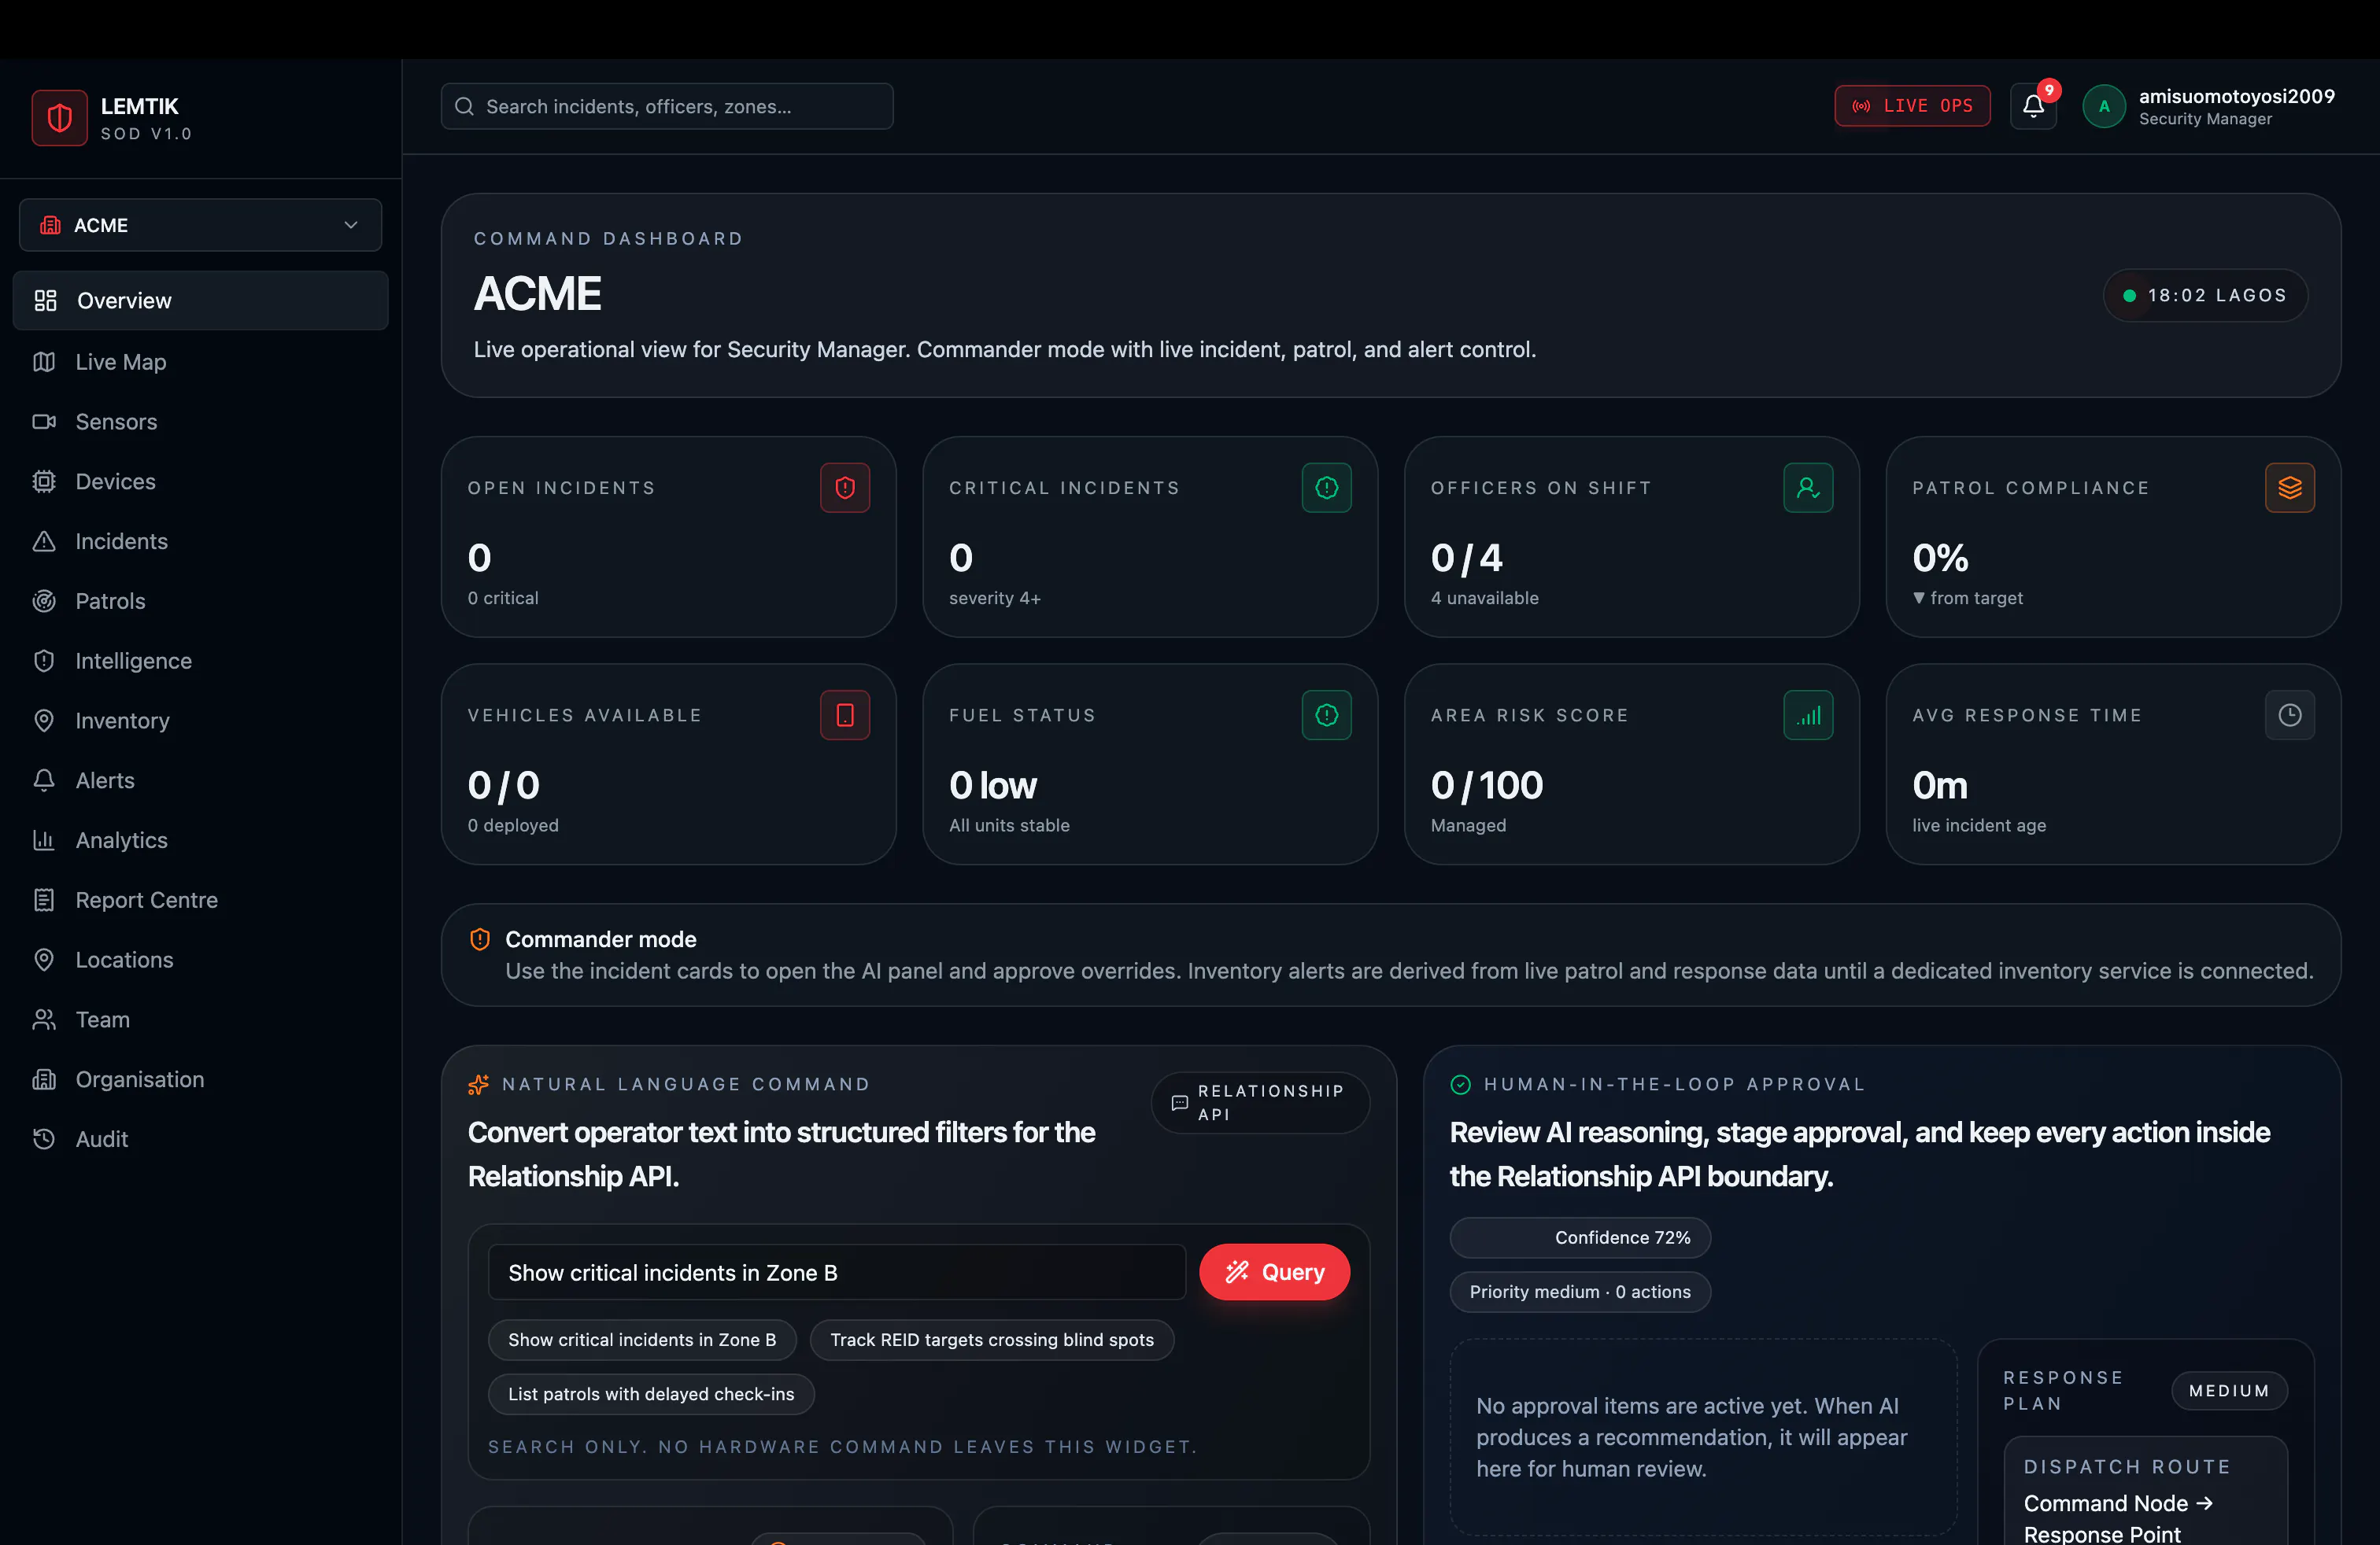This screenshot has width=2380, height=1545.
Task: Click the Officers On Shift person icon
Action: [1808, 488]
